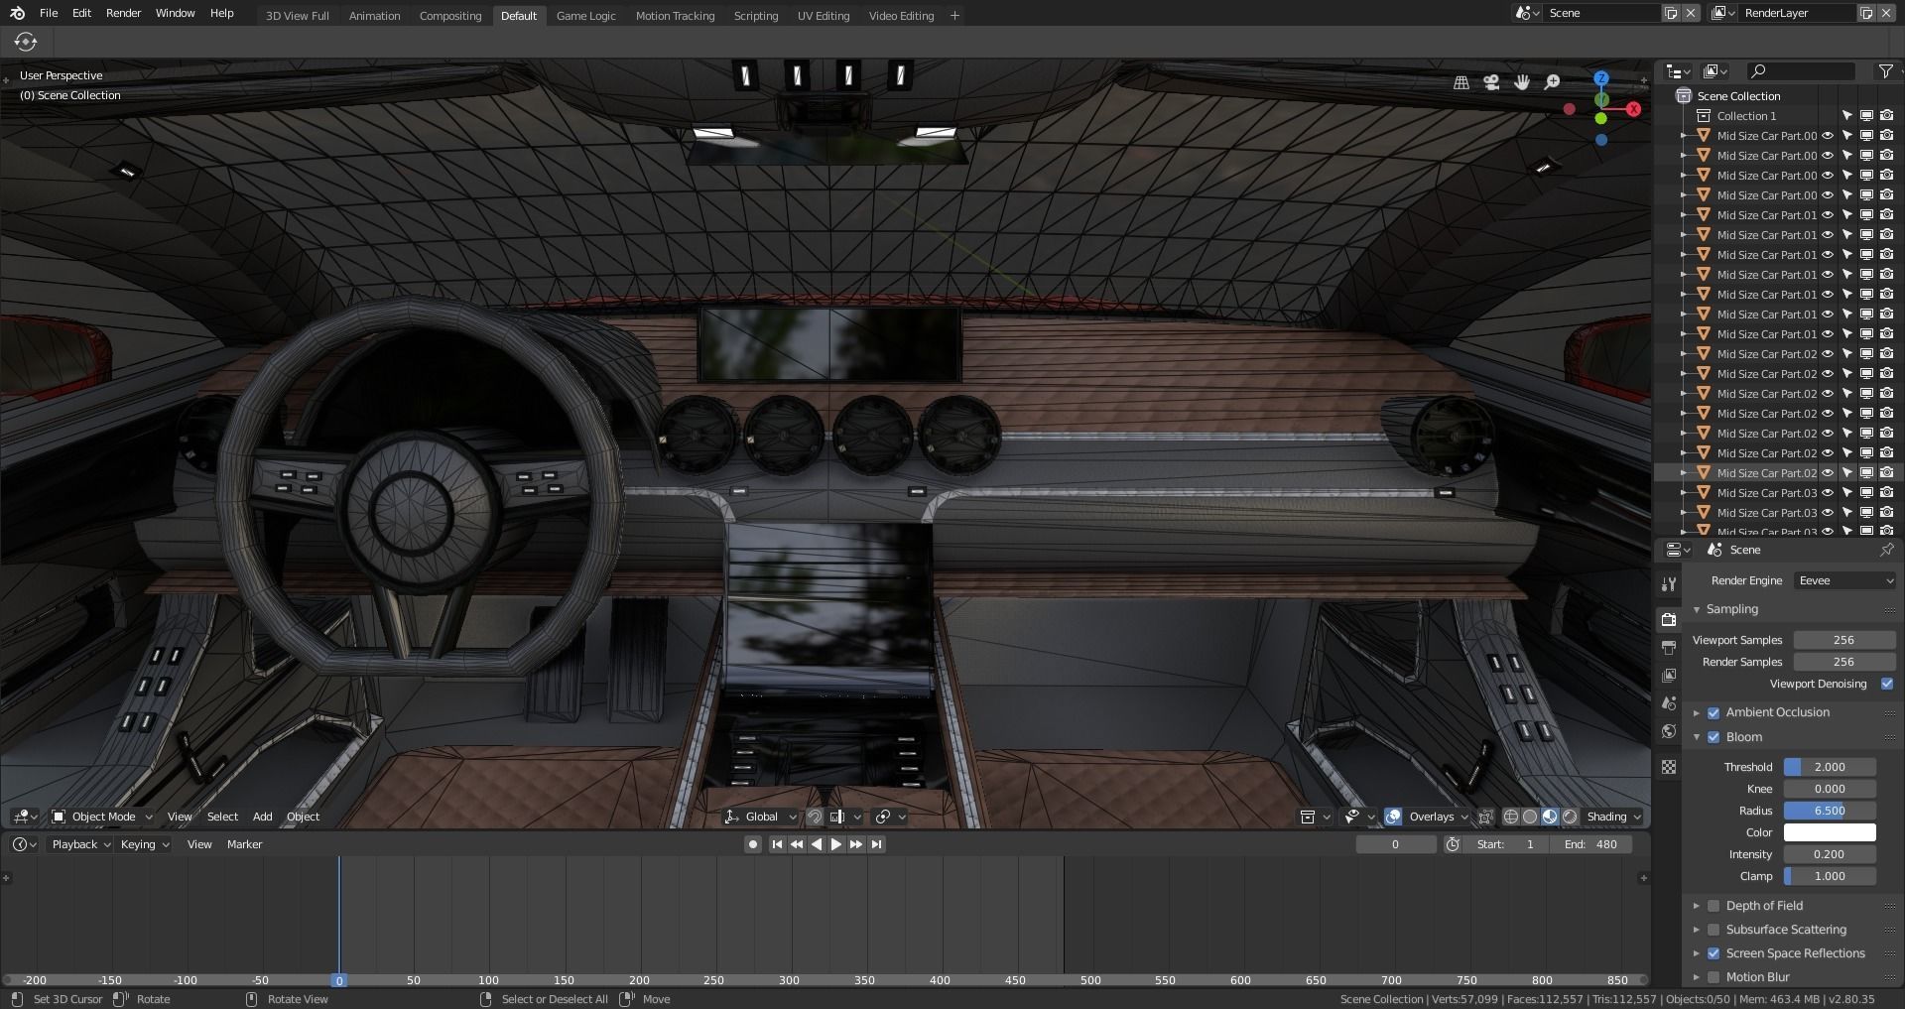Open the outliner filter funnel icon
Viewport: 1905px width, 1009px height.
pyautogui.click(x=1885, y=70)
